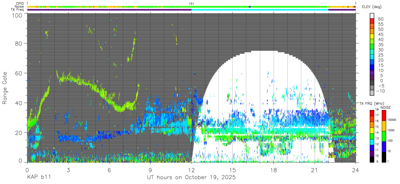Pick the red top segment of the TX FRQ colorbar

pyautogui.click(x=372, y=113)
